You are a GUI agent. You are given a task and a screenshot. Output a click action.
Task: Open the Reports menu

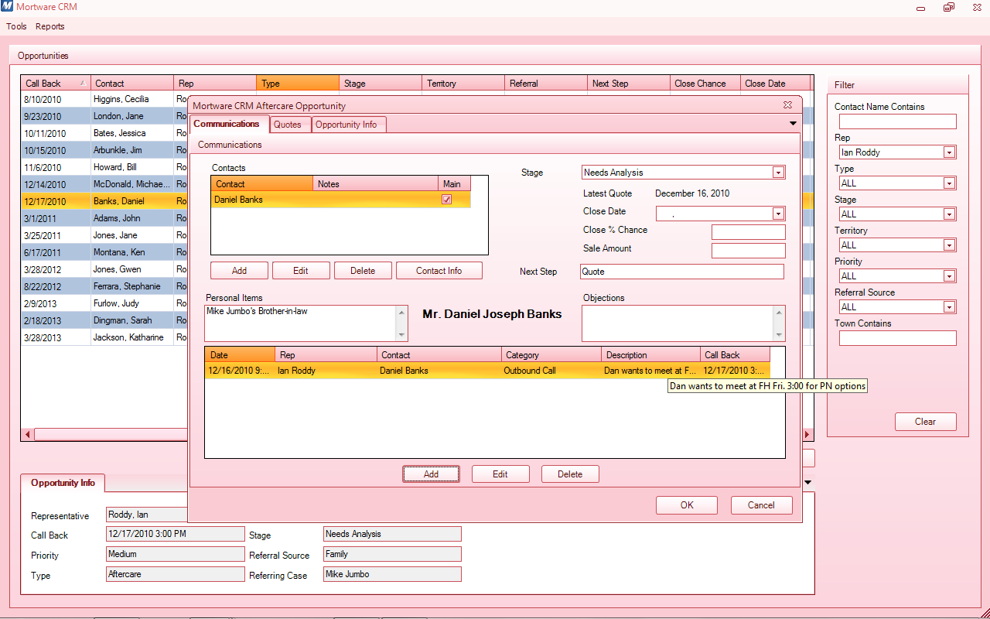tap(50, 26)
